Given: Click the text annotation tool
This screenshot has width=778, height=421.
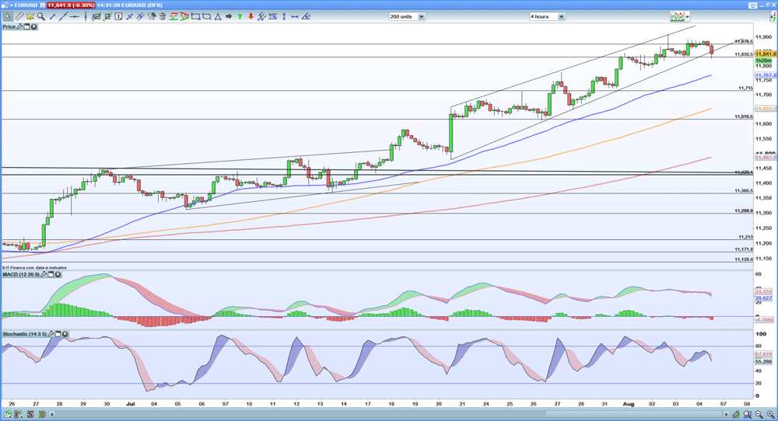Looking at the screenshot, I should (x=118, y=16).
